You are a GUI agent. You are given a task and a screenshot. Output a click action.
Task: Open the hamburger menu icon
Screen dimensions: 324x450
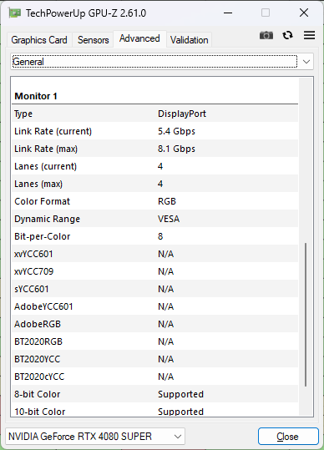click(x=309, y=35)
